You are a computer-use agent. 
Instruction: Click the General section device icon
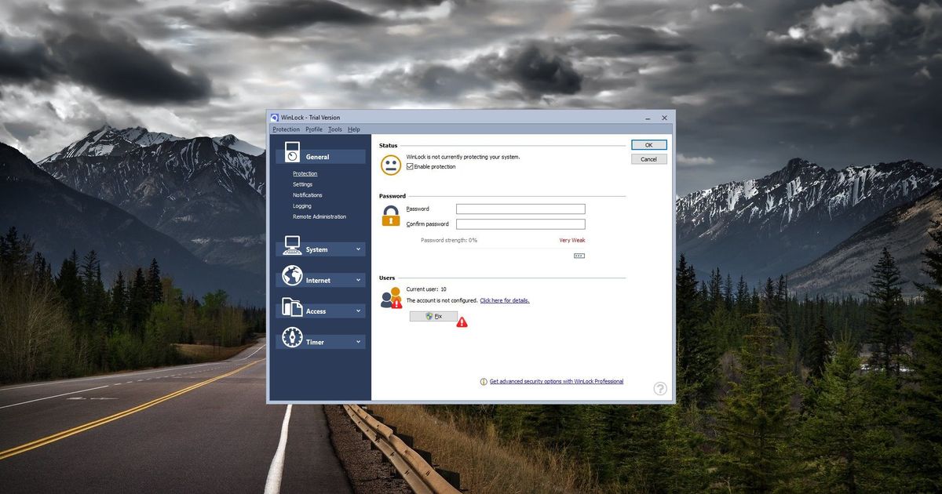coord(292,153)
